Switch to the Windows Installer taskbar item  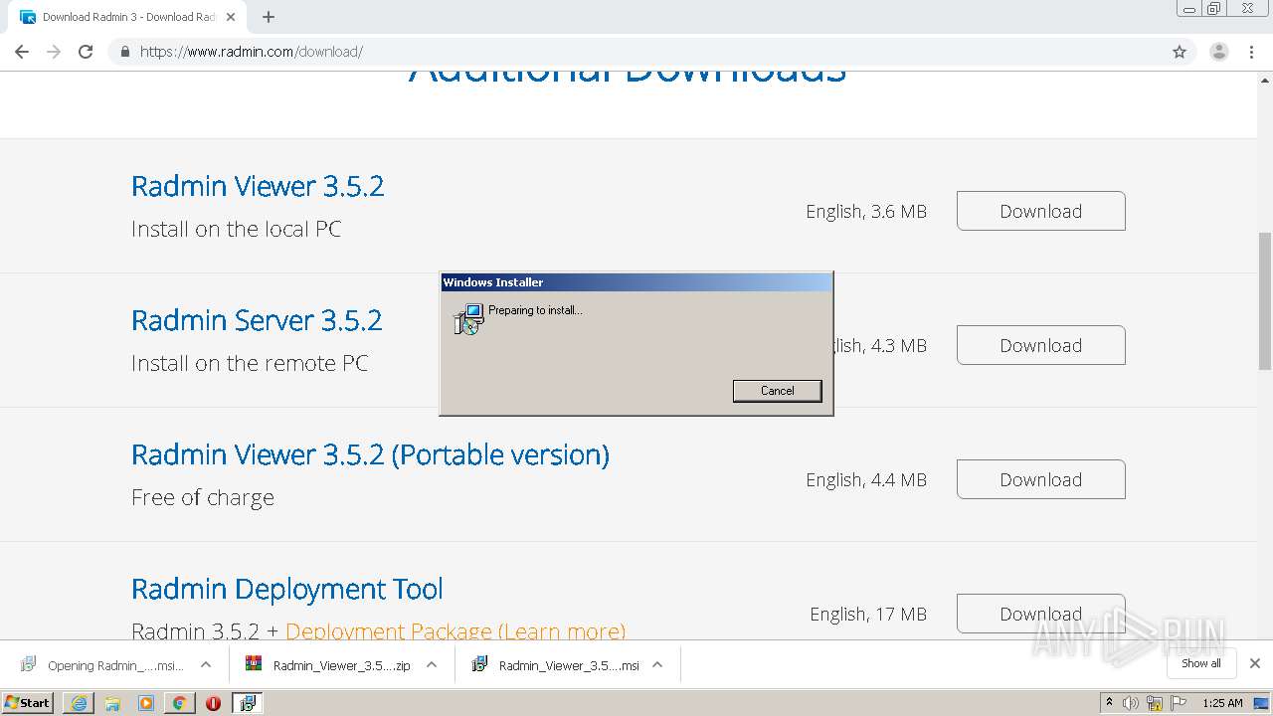click(247, 703)
